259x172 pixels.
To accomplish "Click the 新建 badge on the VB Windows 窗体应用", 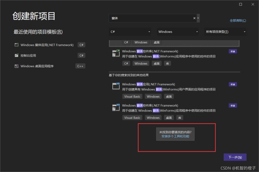I will pos(233,84).
